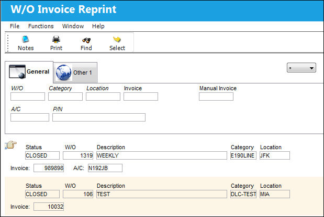Select the WEEKLY description field
This screenshot has width=324, height=217.
(162, 155)
